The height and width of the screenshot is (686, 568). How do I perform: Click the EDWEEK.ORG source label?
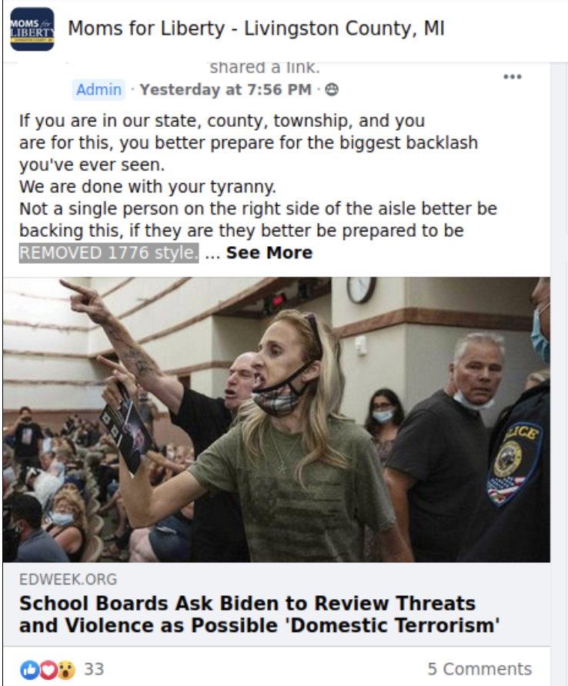[x=68, y=579]
